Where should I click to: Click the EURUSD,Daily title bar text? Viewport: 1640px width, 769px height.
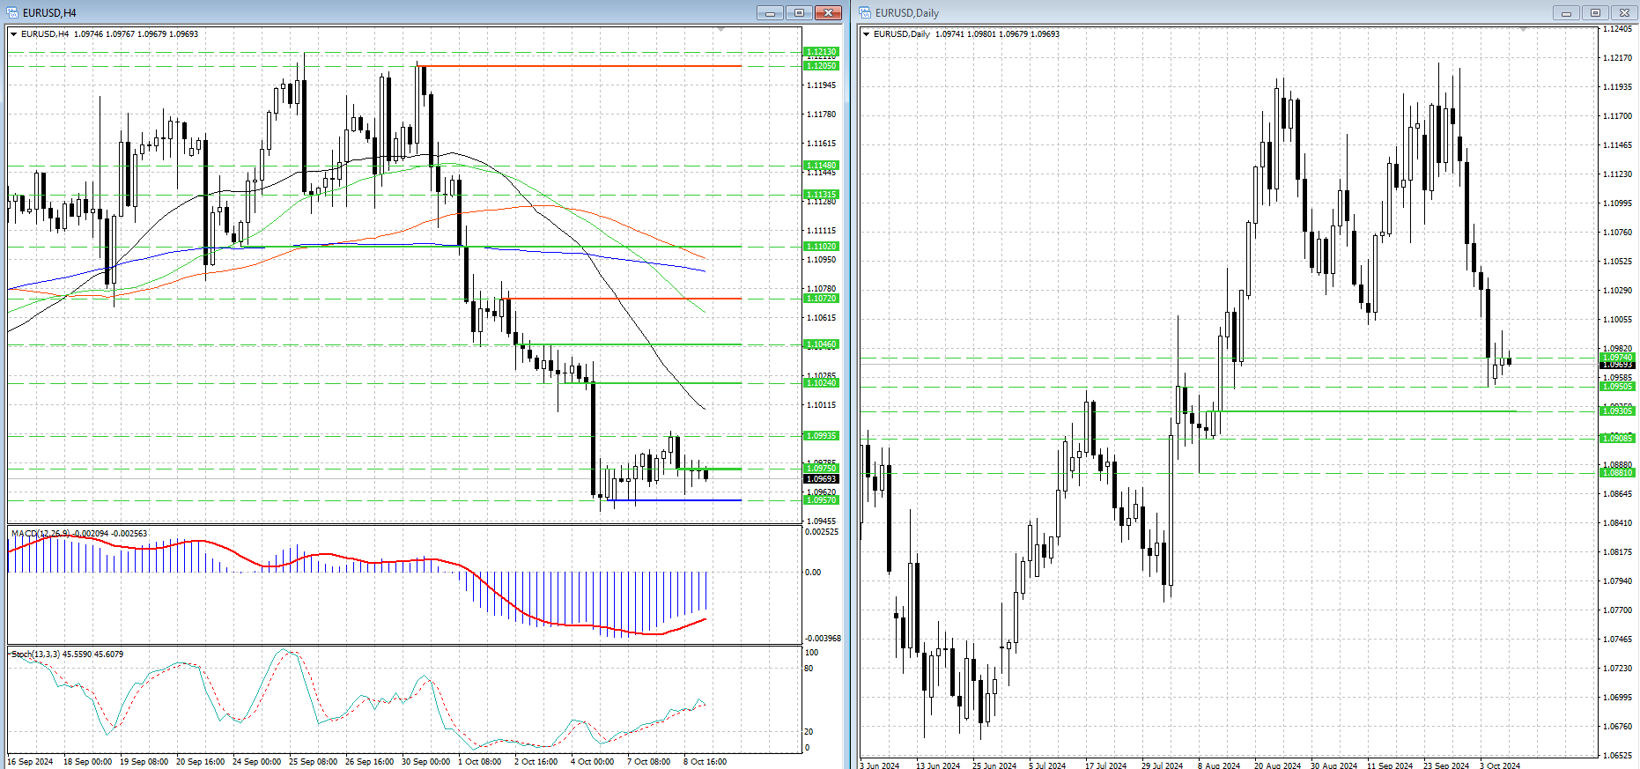[x=907, y=13]
